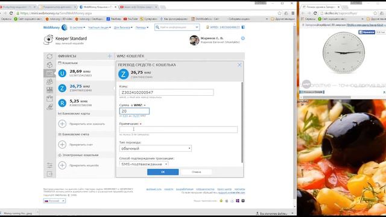
Task: Open the 'Для бизнеса' menu
Action: point(123,28)
